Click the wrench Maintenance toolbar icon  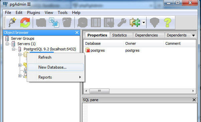pos(122,23)
